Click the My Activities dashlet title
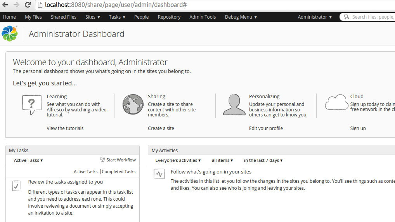The height and width of the screenshot is (222, 395). (x=165, y=151)
